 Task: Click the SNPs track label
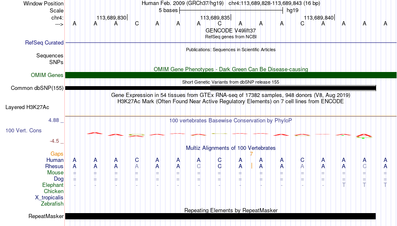tap(56, 62)
